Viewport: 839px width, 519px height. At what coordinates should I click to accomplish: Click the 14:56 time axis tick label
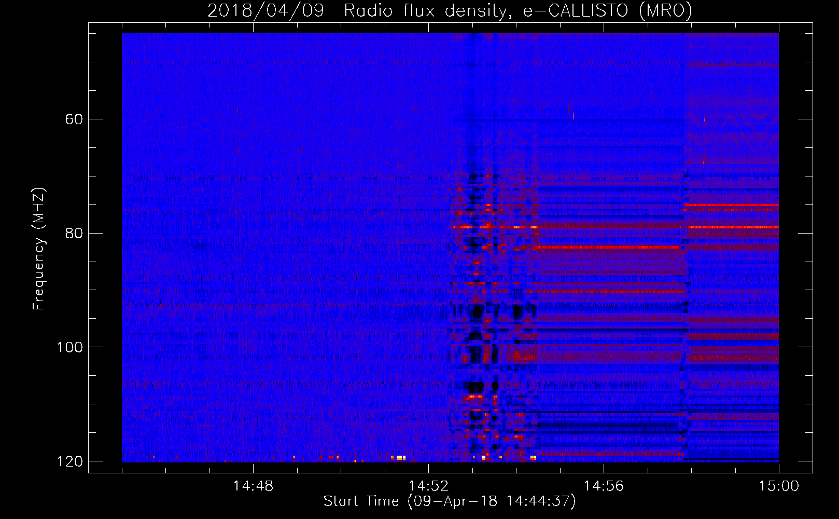pyautogui.click(x=604, y=486)
